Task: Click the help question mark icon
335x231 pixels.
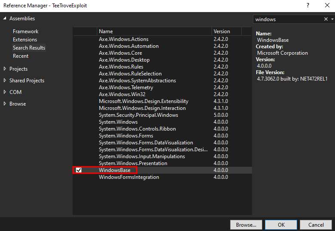Action: pyautogui.click(x=307, y=6)
